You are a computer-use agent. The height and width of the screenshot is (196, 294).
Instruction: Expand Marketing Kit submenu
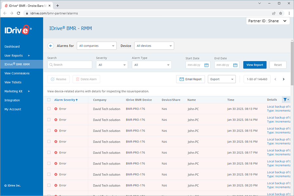click(x=29, y=91)
